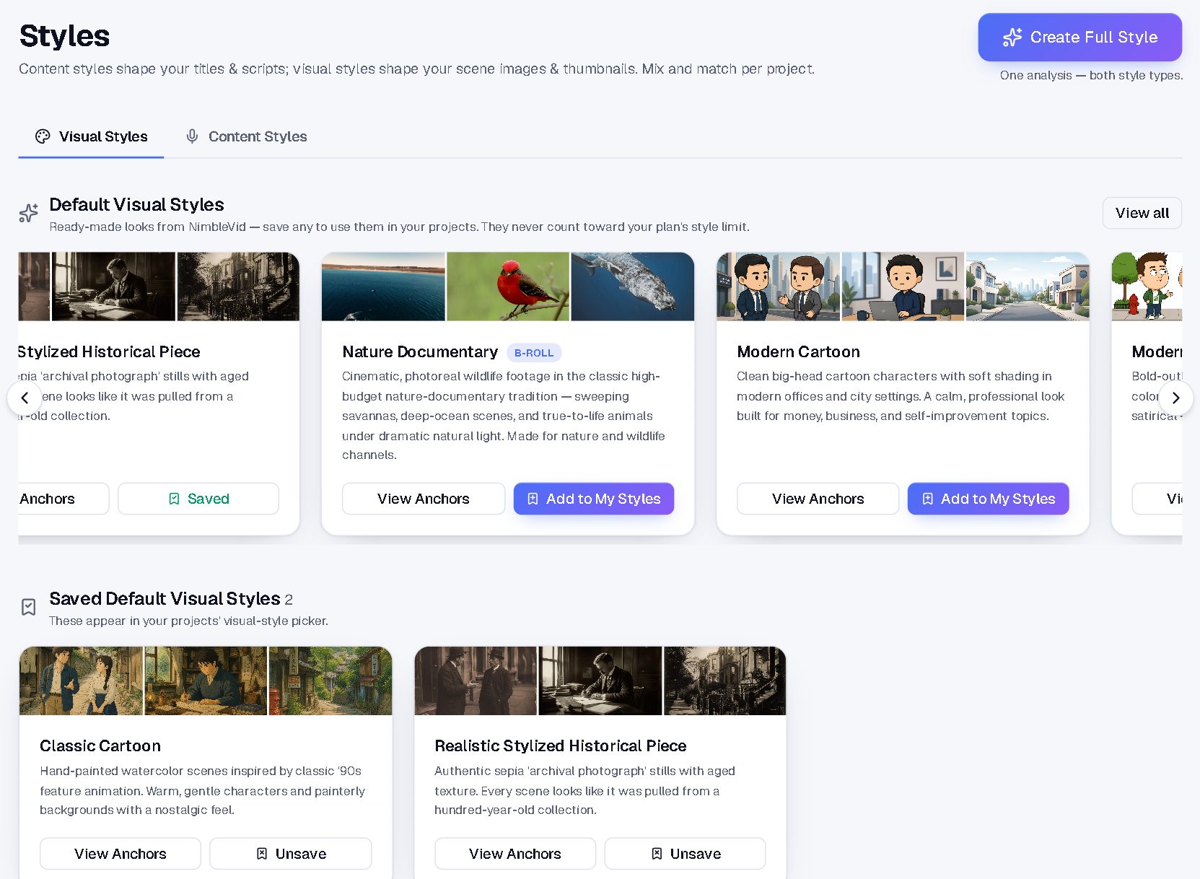Open the Content Styles tab
Screen dimensions: 1200x879
[246, 136]
